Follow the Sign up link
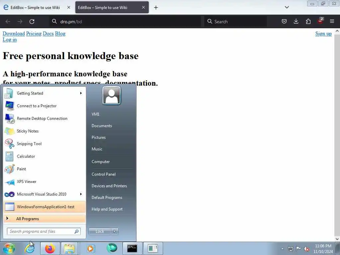340x255 pixels. [323, 34]
